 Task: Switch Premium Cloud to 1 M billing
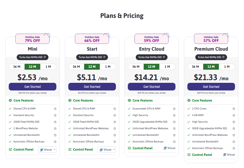point(227,67)
